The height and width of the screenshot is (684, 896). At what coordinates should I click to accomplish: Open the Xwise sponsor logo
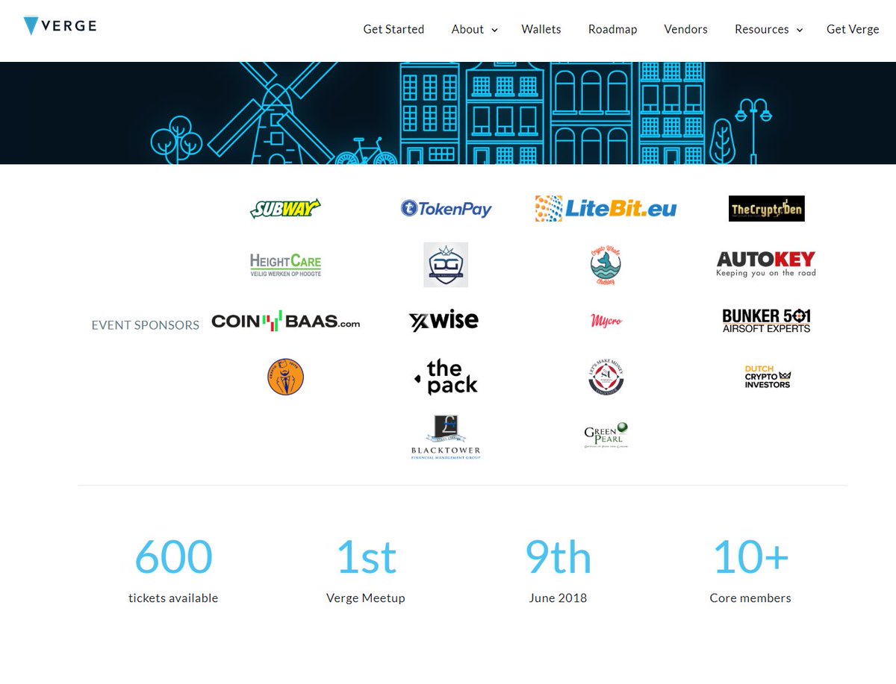[x=444, y=321]
